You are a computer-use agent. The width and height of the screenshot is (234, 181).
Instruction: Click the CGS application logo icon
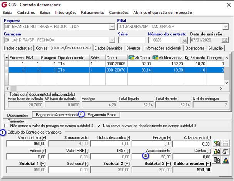(x=4, y=5)
